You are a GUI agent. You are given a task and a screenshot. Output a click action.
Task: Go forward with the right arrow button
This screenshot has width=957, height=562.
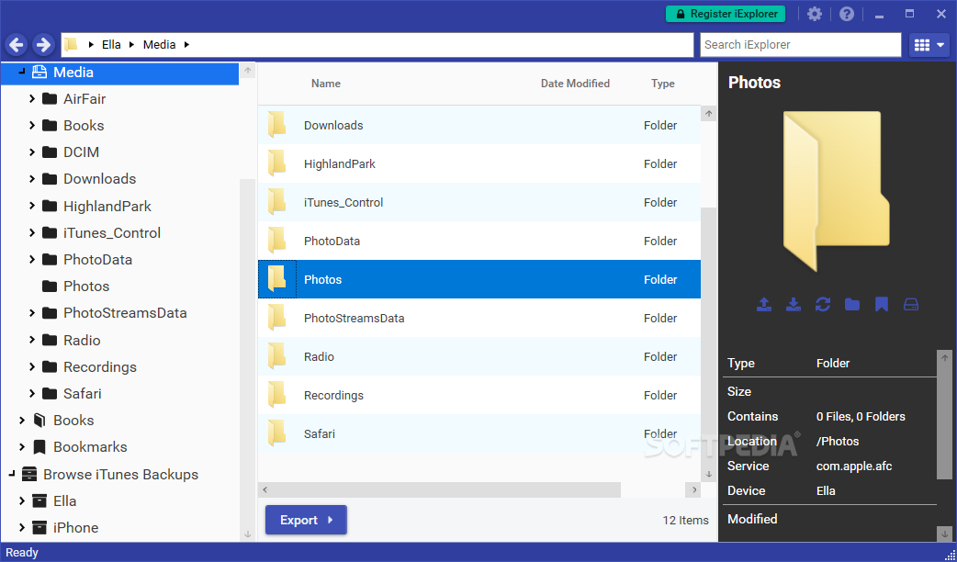tap(43, 45)
